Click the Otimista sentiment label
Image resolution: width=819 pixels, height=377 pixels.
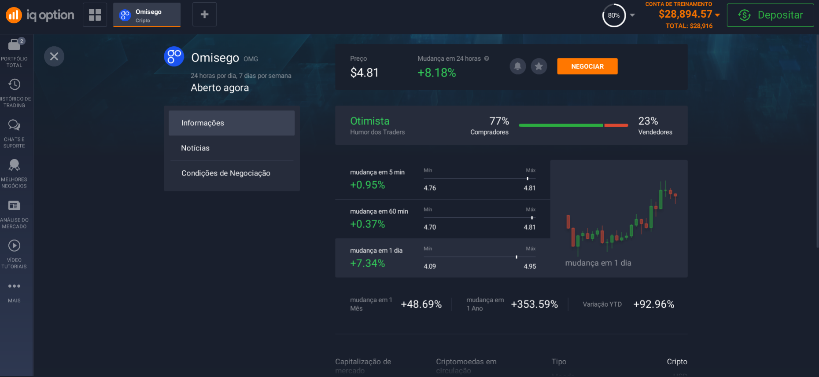[369, 121]
